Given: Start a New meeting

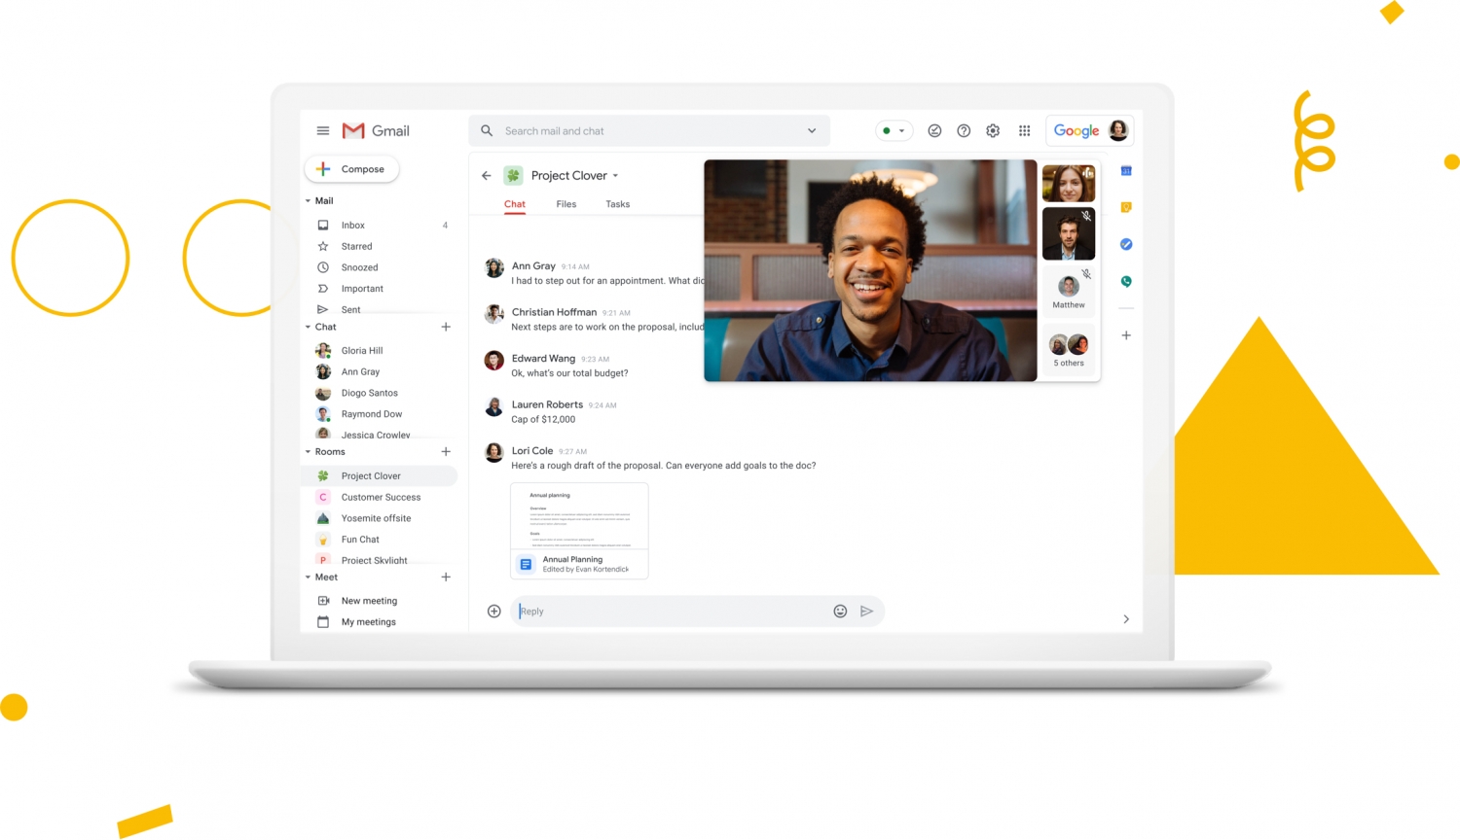Looking at the screenshot, I should coord(369,600).
